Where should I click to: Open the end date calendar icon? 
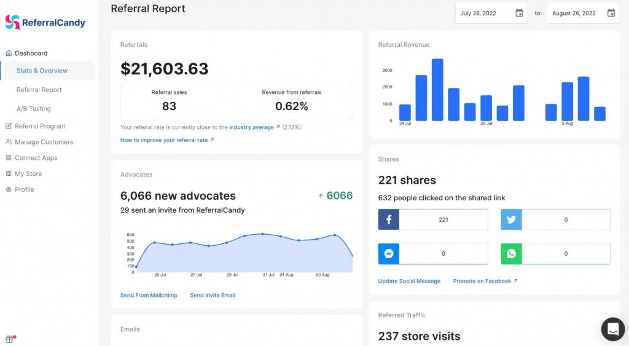pos(611,13)
